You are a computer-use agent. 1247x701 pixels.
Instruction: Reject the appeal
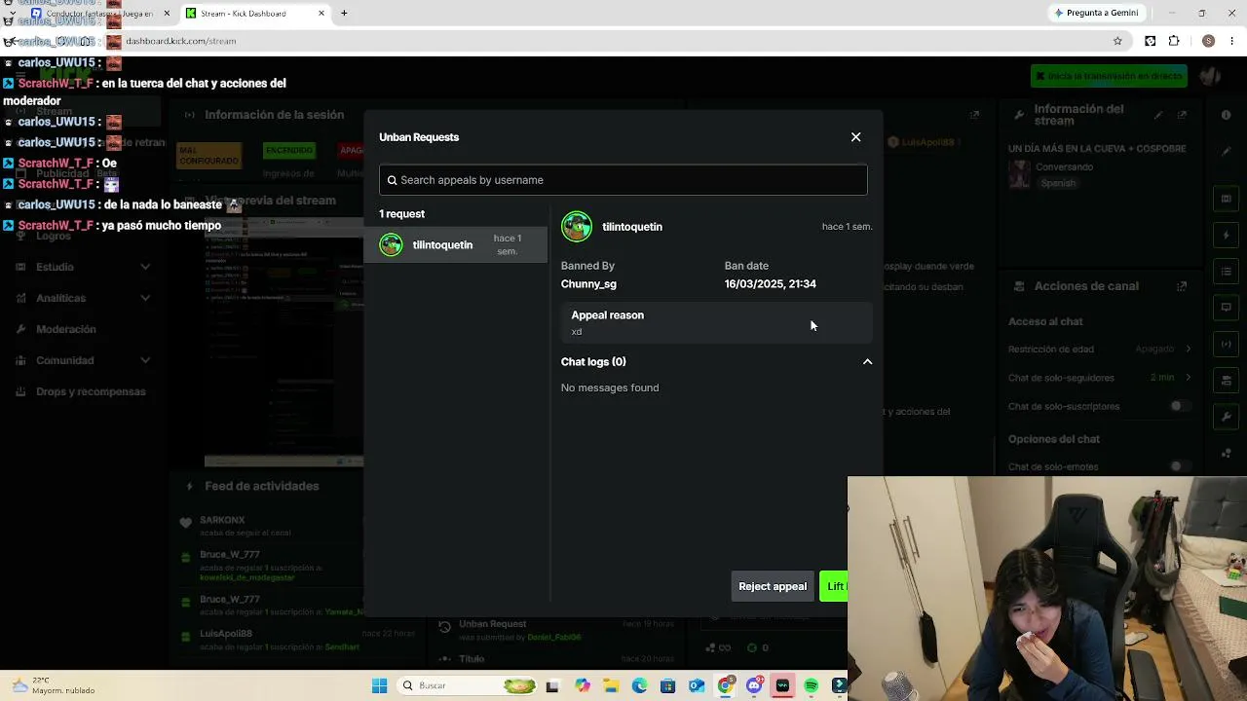click(773, 586)
